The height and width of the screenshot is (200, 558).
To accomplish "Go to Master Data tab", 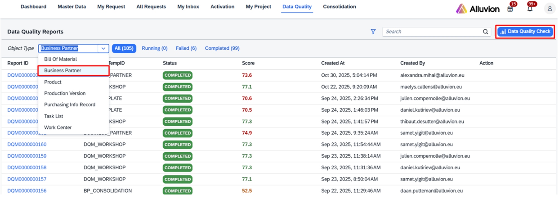I will coord(72,7).
